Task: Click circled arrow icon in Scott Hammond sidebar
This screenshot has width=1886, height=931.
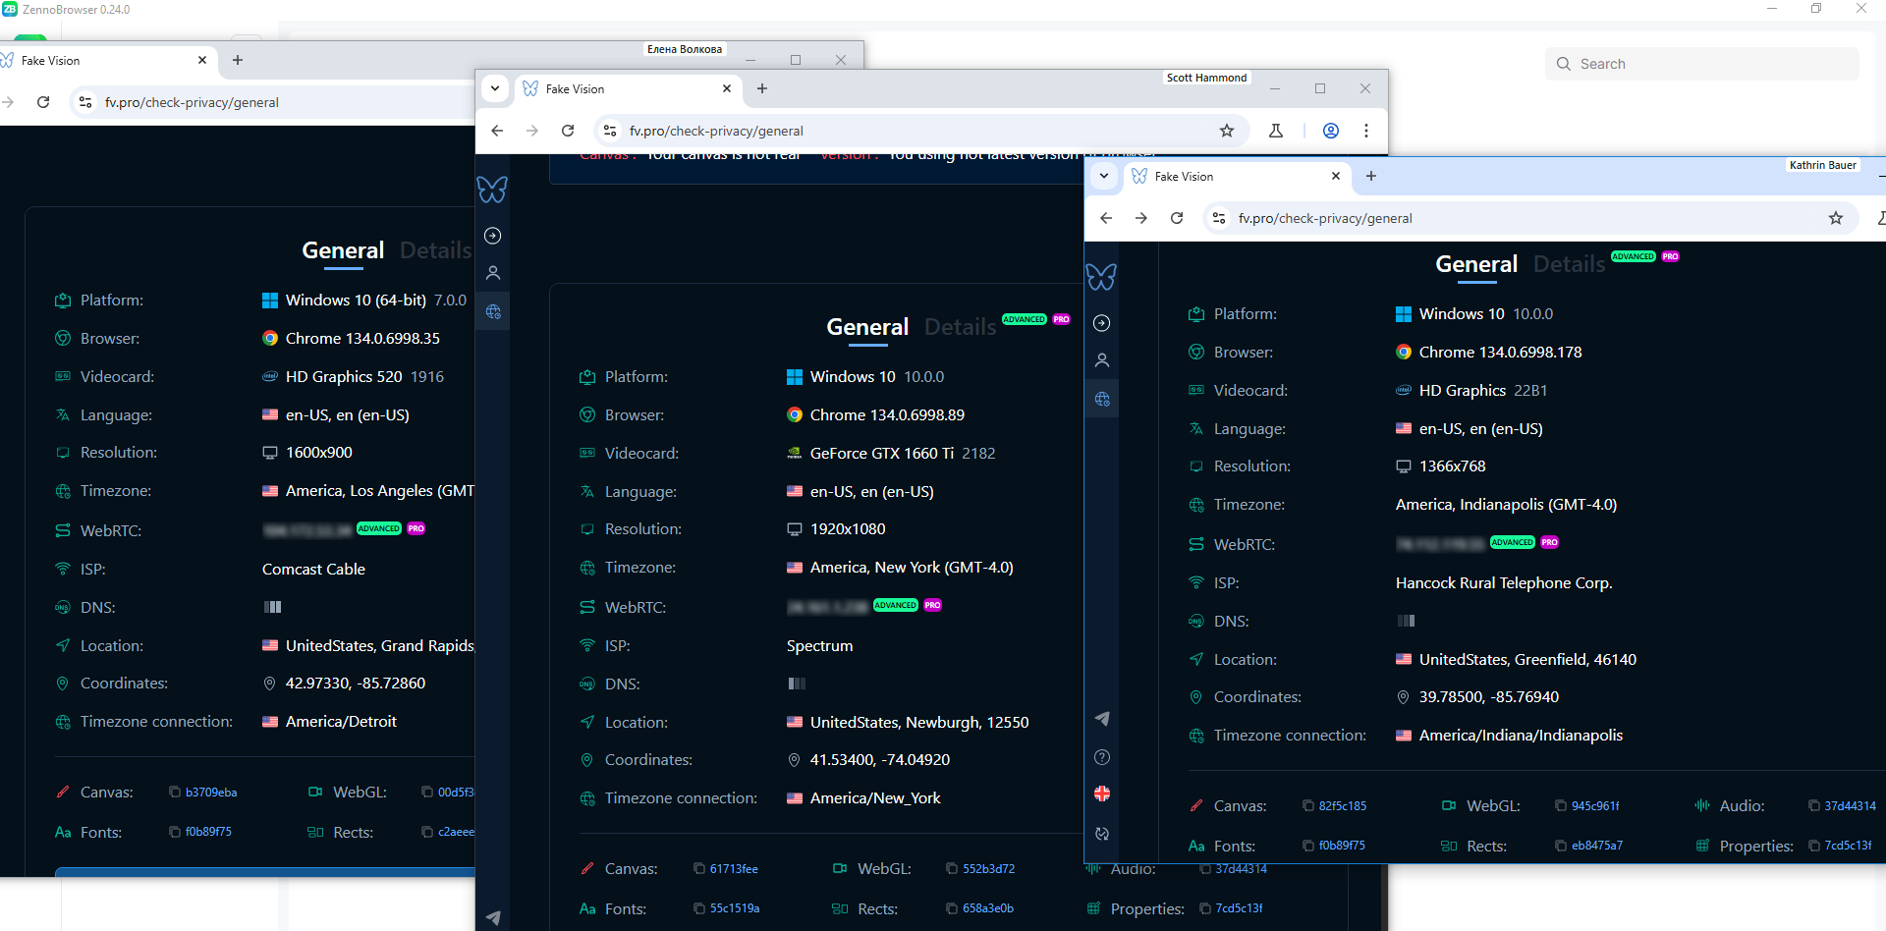Action: tap(493, 236)
